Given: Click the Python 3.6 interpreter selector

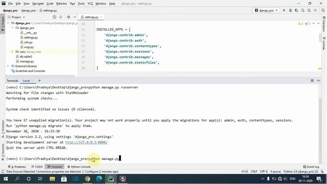Looking at the screenshot, I should (x=301, y=172).
